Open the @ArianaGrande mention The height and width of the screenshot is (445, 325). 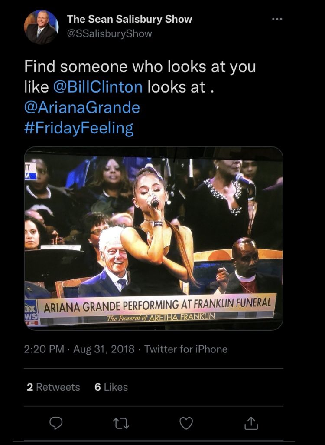[x=82, y=107]
